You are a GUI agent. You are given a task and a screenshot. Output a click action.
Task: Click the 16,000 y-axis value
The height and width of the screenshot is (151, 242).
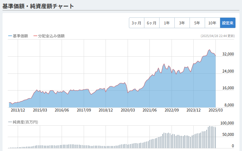(x=228, y=88)
